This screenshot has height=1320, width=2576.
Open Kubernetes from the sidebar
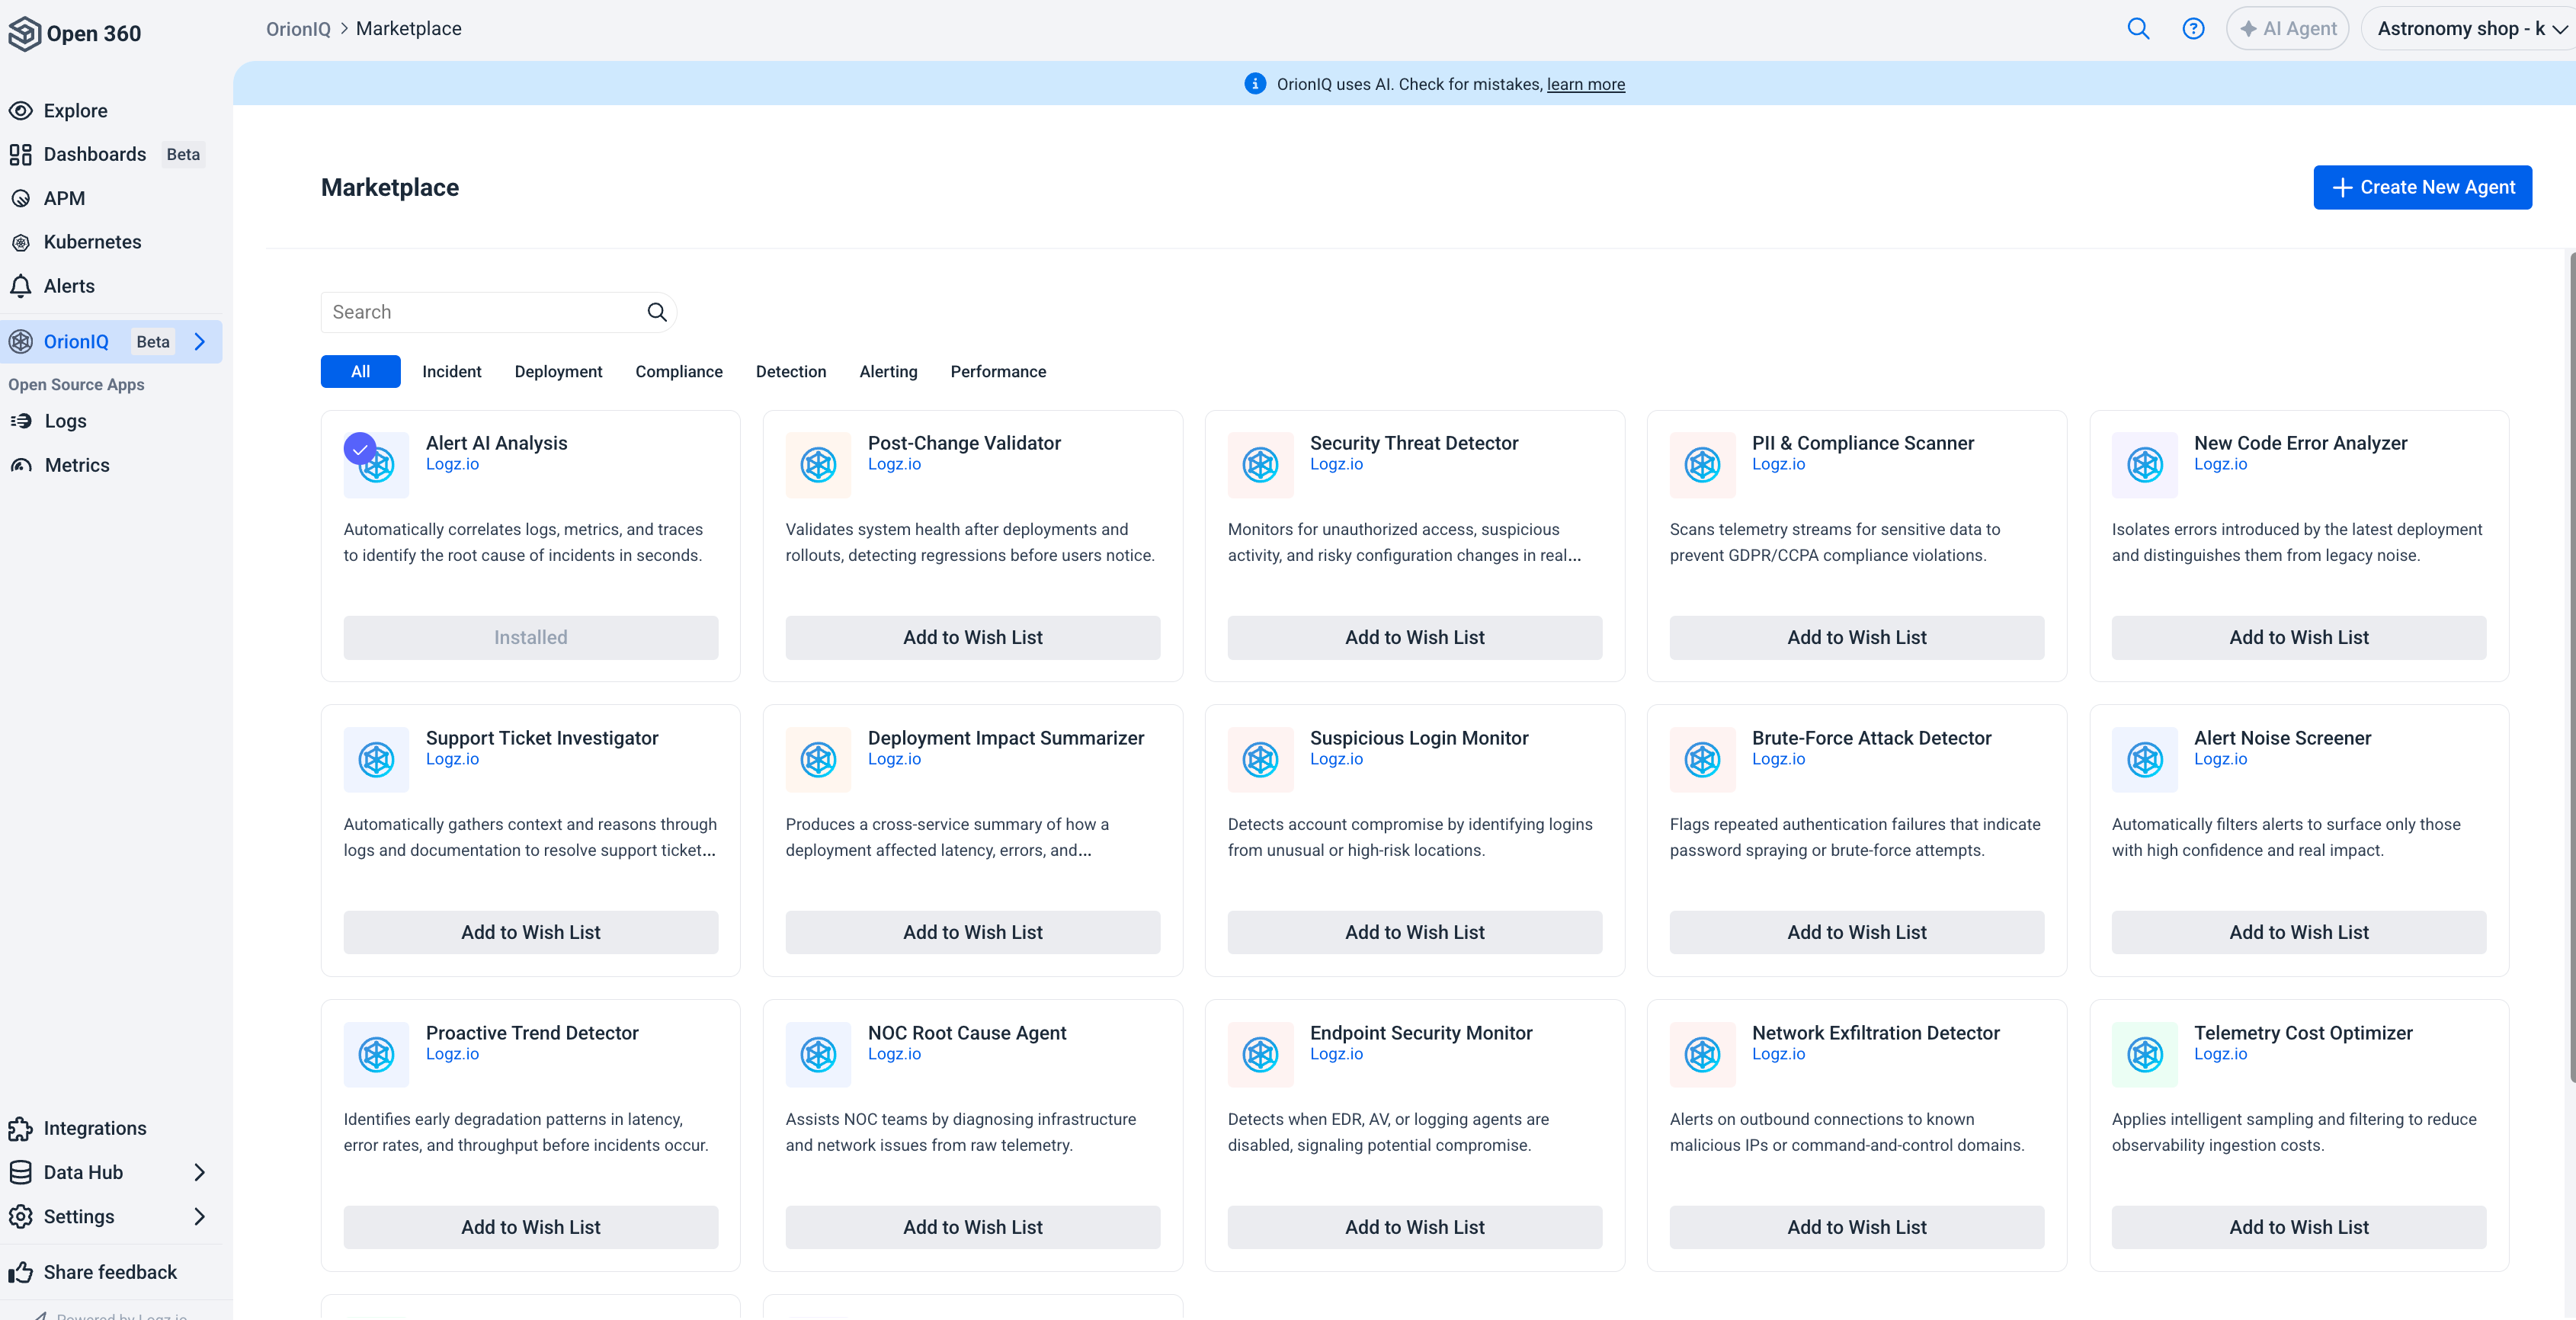pyautogui.click(x=92, y=242)
